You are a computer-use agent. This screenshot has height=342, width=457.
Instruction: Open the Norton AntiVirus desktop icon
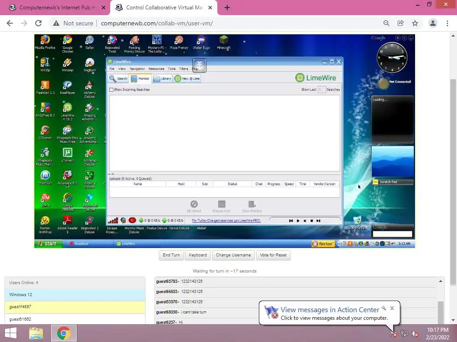click(x=45, y=224)
